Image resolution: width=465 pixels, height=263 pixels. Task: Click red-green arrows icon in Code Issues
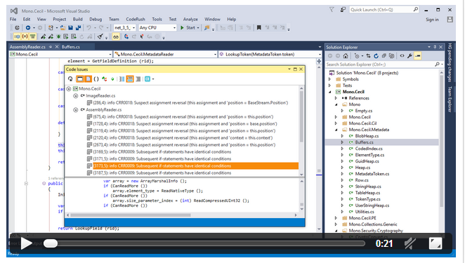pos(105,79)
